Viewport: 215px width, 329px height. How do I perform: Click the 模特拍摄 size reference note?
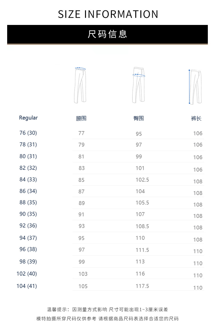click(107, 319)
